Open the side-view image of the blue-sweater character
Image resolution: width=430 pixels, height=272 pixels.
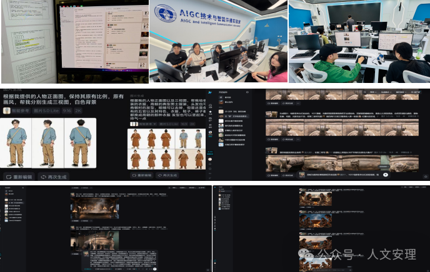tap(48, 143)
